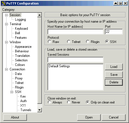Choose Rlogin as the protocol
Viewport: 129px width, 123px height.
(88, 42)
